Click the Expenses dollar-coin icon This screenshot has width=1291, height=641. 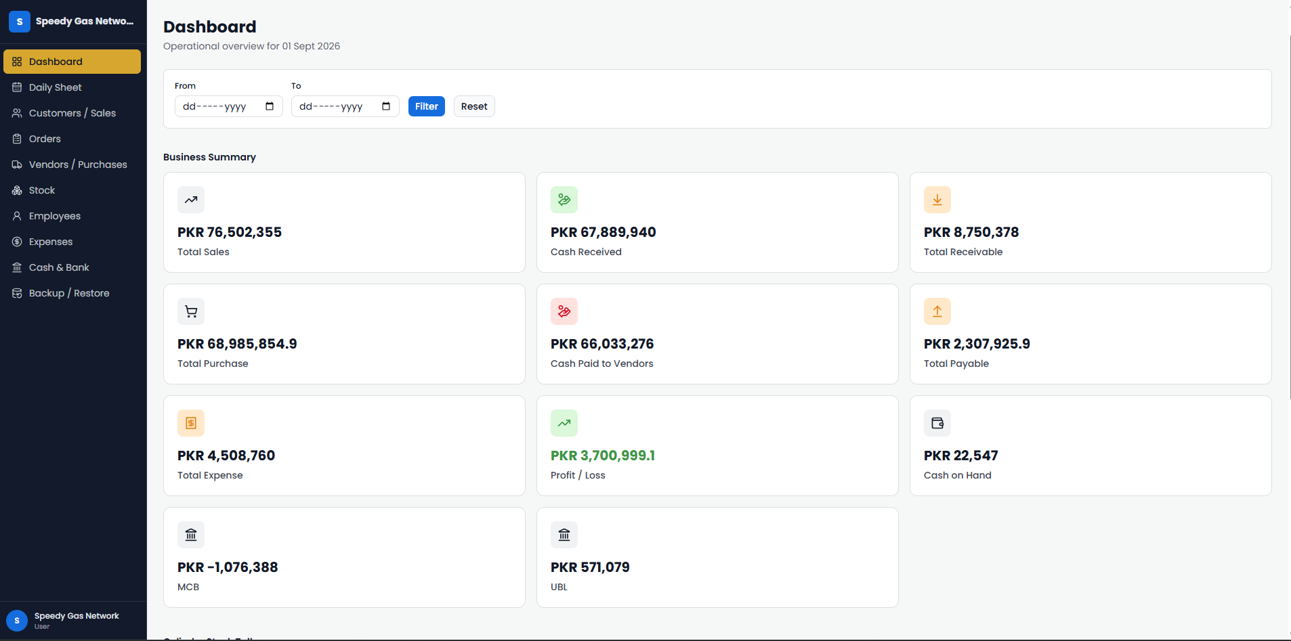(x=17, y=242)
